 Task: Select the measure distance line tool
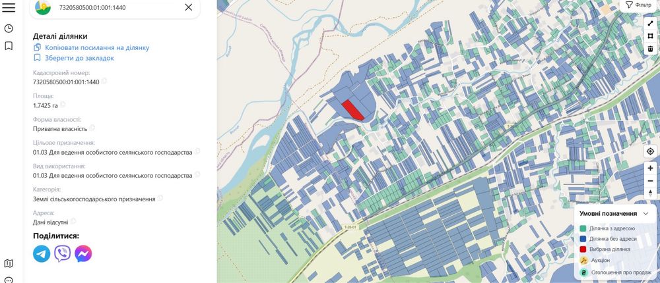[x=650, y=24]
